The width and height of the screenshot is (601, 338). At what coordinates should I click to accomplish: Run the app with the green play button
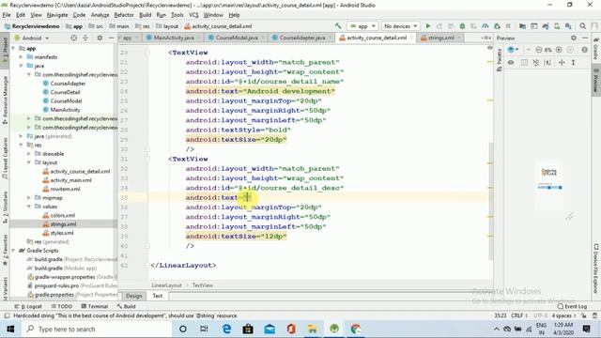click(x=428, y=26)
